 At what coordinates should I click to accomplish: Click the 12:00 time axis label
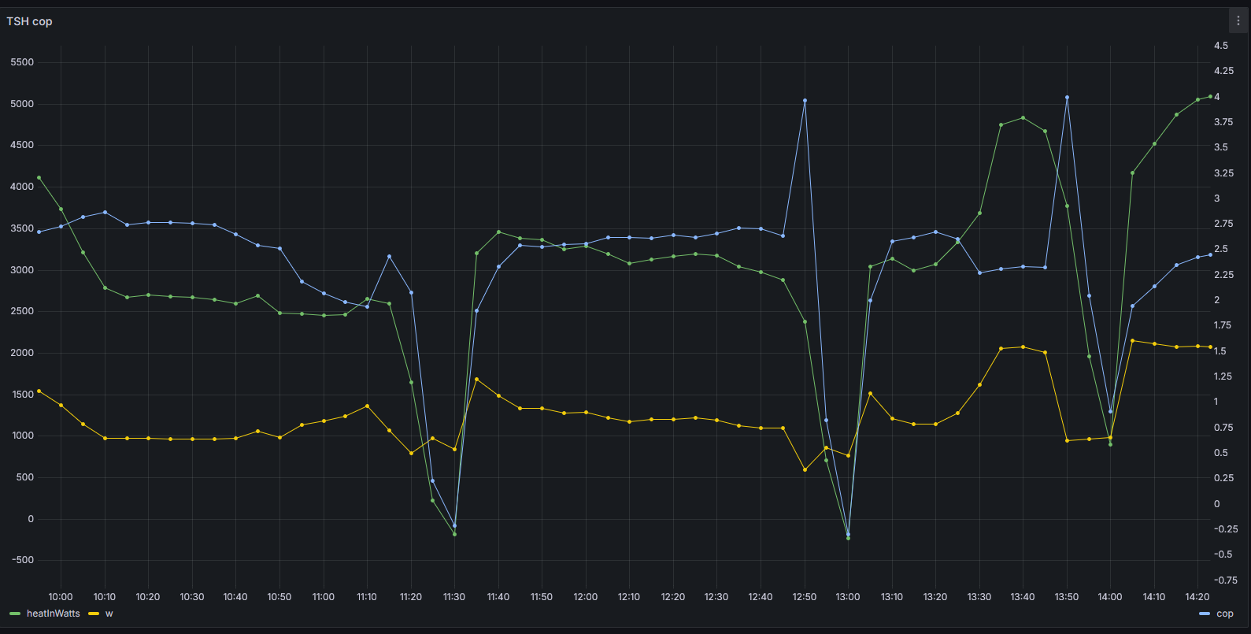click(x=585, y=597)
